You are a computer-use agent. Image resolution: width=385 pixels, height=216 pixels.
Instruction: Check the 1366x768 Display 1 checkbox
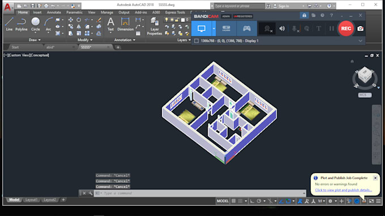point(196,41)
